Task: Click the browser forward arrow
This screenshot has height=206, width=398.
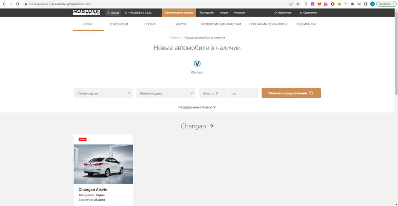Action: click(11, 4)
